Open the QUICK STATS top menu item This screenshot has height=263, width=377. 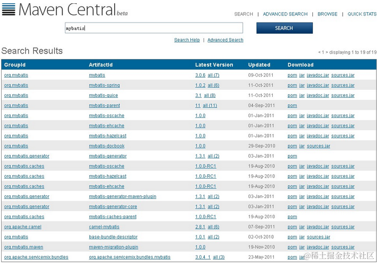point(362,14)
